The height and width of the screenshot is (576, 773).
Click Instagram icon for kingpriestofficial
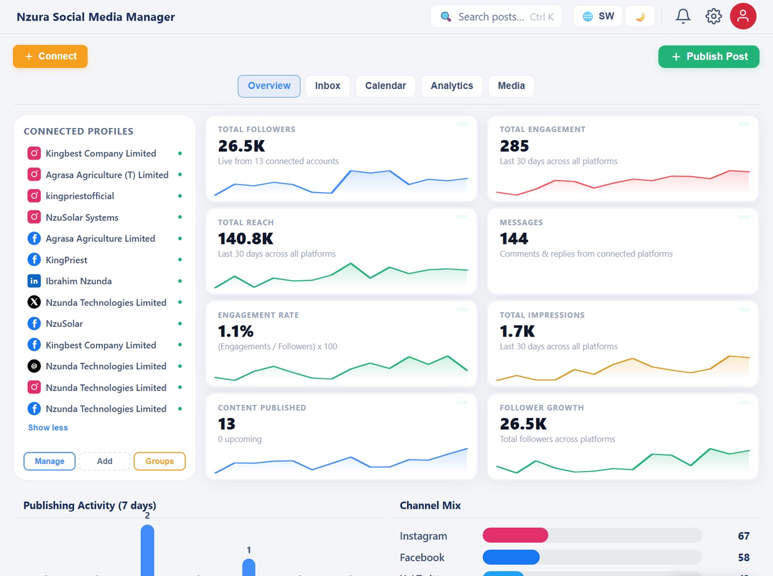point(34,196)
